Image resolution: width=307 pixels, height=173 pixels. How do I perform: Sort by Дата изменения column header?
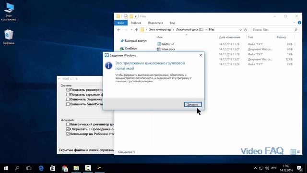[x=229, y=37]
